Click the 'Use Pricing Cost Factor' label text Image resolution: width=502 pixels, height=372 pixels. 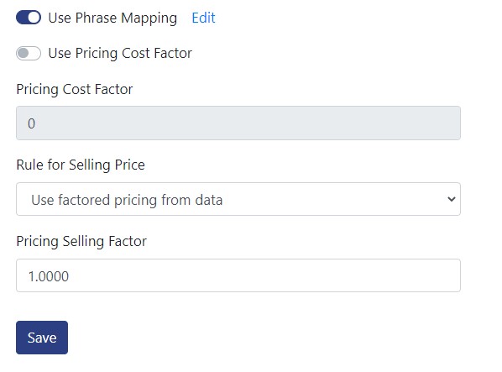pos(120,53)
